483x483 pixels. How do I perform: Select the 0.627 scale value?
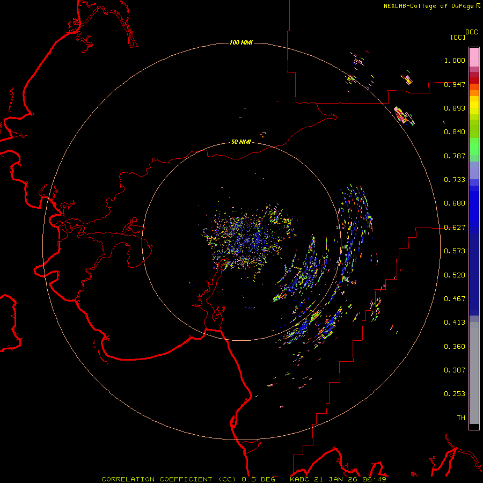tap(455, 228)
